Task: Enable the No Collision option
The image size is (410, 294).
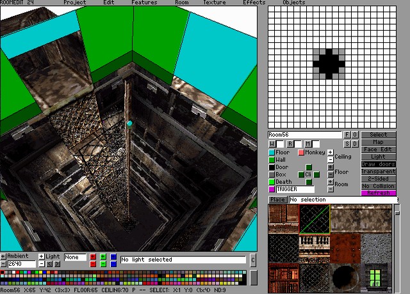Action: 379,185
